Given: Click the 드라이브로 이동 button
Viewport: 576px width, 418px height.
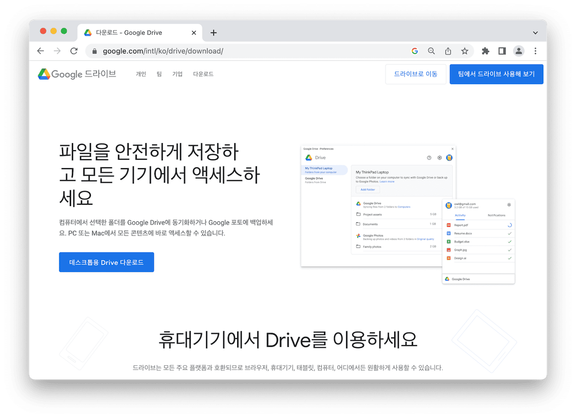Looking at the screenshot, I should click(x=415, y=74).
